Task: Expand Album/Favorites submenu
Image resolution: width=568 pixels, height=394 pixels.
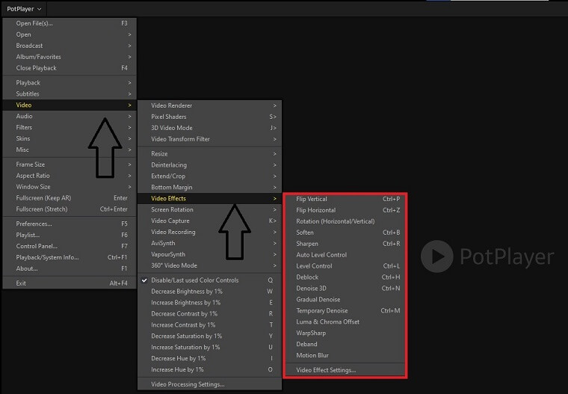Action: [x=70, y=57]
